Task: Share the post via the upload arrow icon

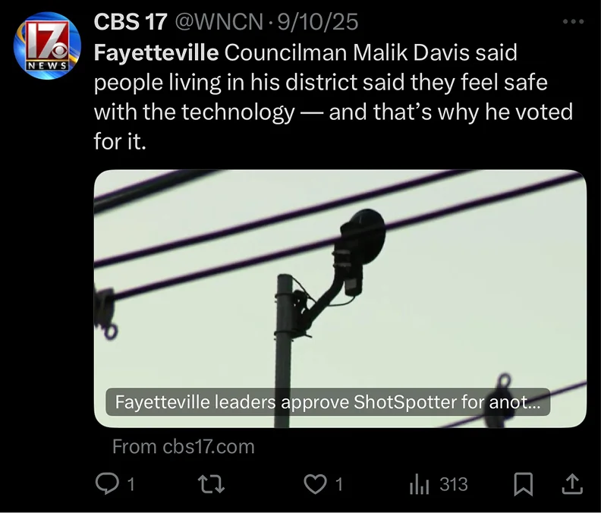Action: (x=572, y=484)
